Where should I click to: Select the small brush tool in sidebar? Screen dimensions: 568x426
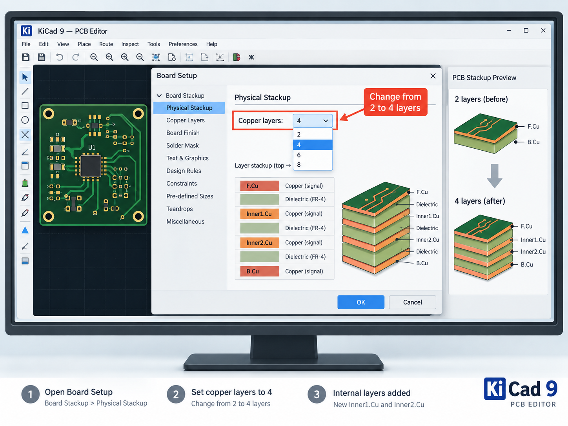point(25,246)
